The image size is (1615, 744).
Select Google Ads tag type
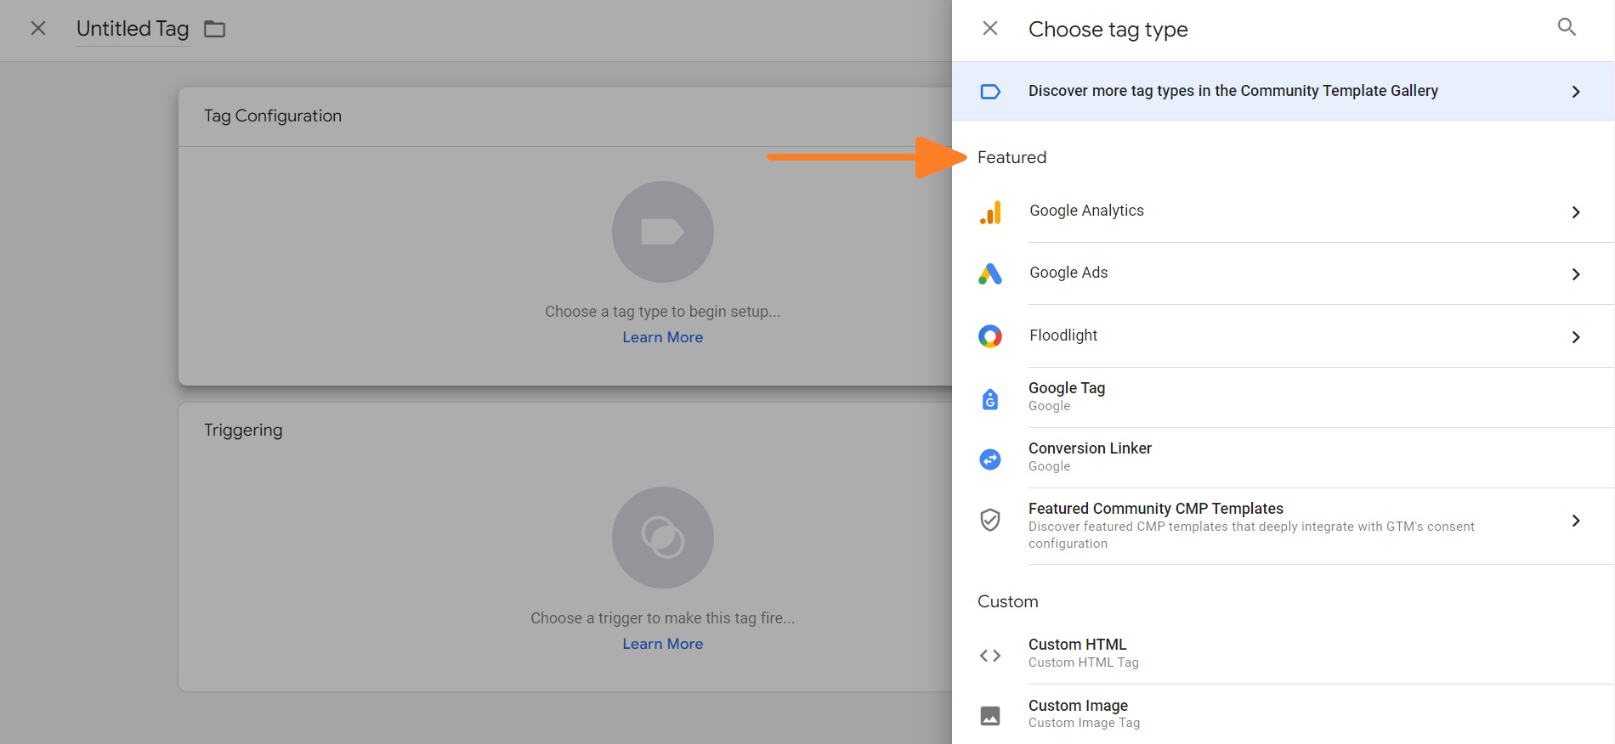pyautogui.click(x=1283, y=273)
